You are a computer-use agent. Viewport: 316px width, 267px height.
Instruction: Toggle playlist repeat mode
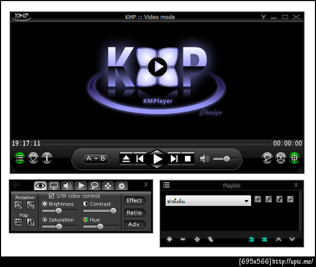(x=251, y=240)
